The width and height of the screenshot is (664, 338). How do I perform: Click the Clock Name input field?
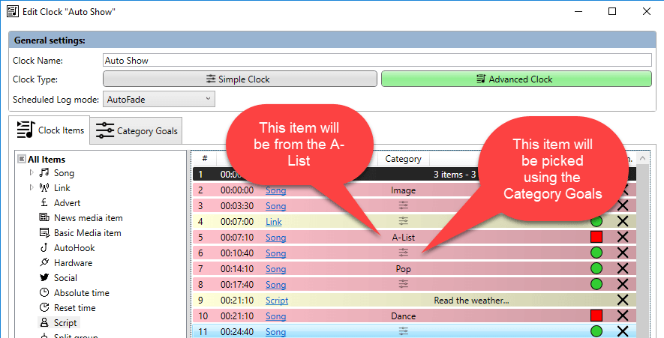377,61
